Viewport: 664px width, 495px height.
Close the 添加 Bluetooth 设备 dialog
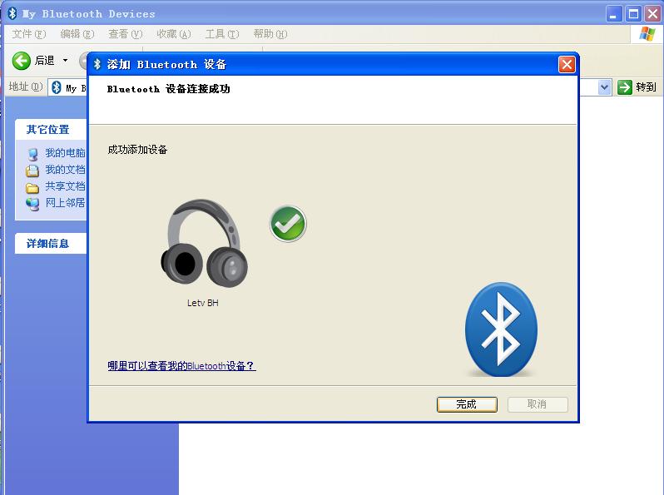[x=567, y=64]
